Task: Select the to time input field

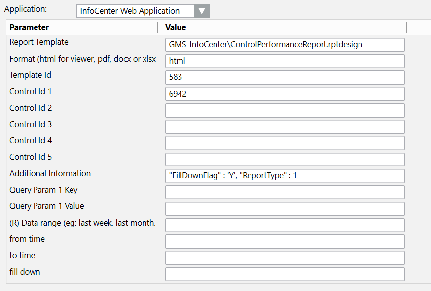Action: [x=285, y=258]
